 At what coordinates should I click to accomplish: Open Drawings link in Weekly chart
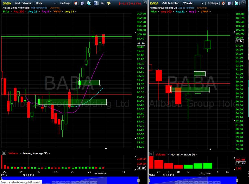click(202, 8)
